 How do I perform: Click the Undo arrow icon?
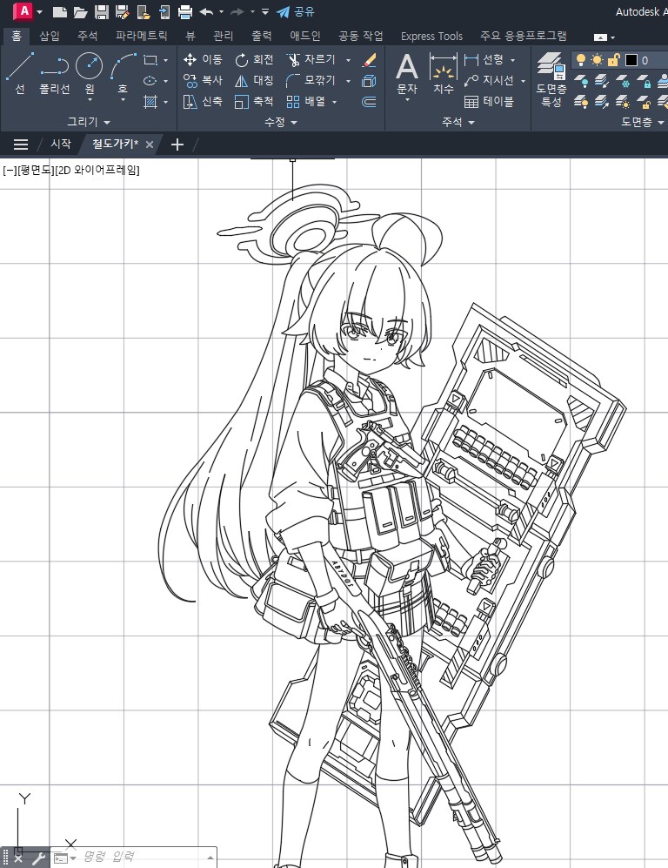tap(206, 11)
